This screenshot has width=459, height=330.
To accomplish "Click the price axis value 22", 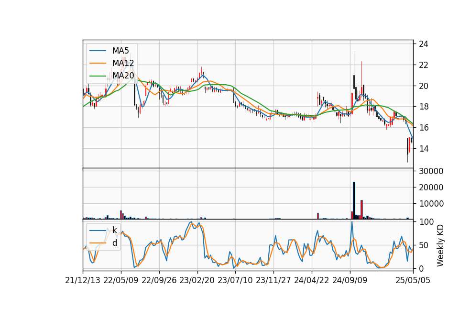I will tap(423, 65).
